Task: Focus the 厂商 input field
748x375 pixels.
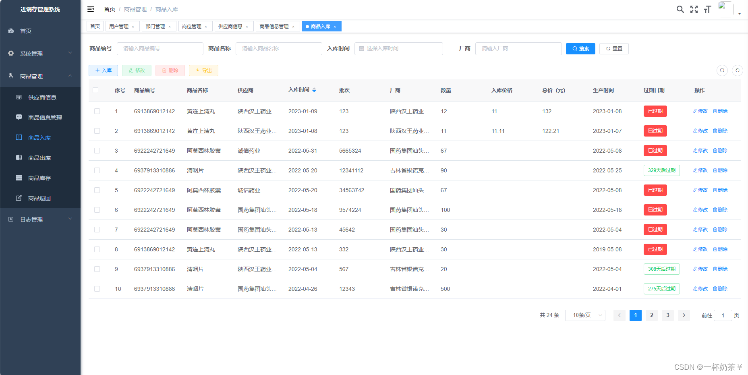Action: pos(518,48)
